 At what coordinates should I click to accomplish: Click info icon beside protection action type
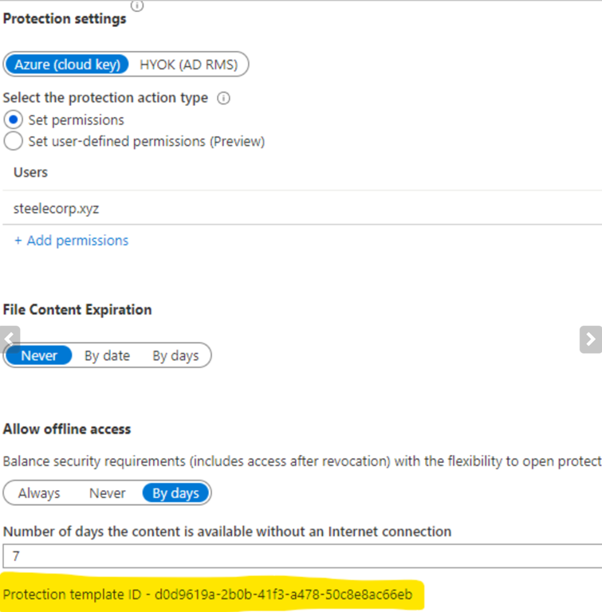224,98
